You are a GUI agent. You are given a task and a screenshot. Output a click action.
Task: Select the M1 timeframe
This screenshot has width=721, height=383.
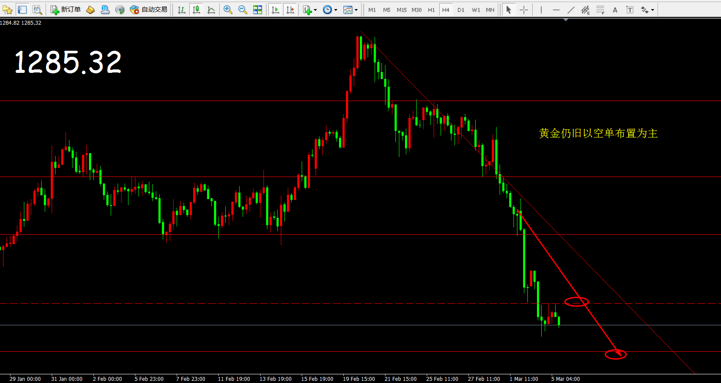[372, 10]
